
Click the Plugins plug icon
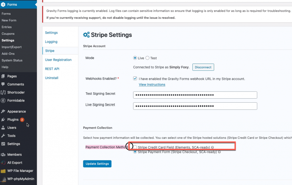click(x=3, y=119)
